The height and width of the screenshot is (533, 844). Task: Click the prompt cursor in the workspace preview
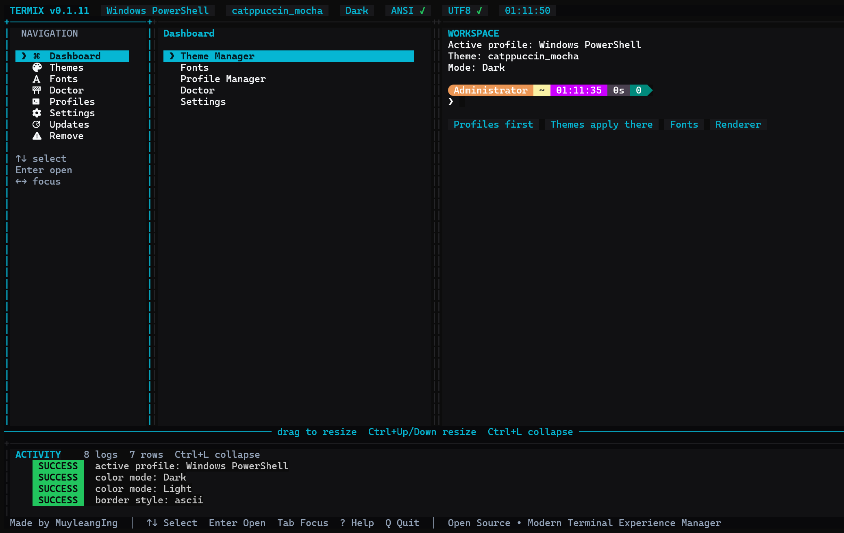coord(462,102)
